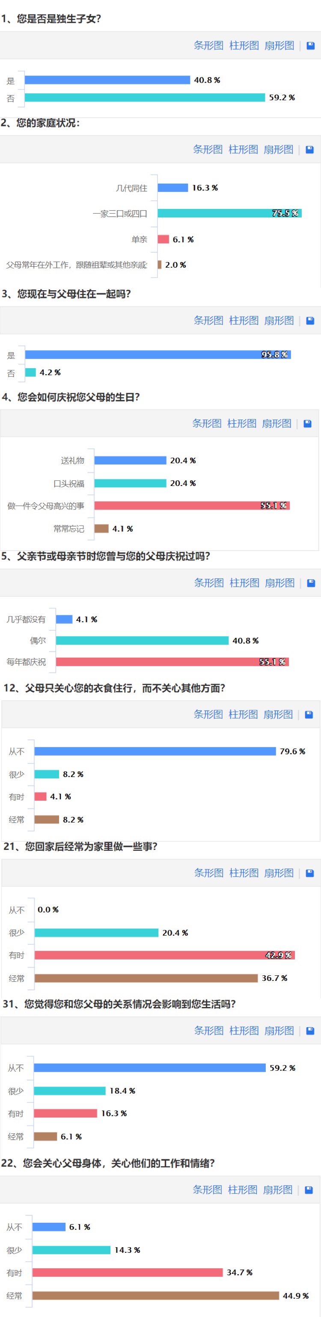
Task: Choose 条形图 for question 21
Action: 208,873
